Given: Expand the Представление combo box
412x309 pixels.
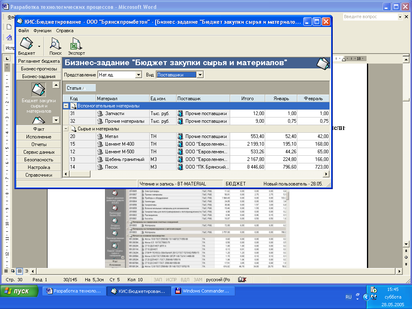Looking at the screenshot, I should click(139, 75).
